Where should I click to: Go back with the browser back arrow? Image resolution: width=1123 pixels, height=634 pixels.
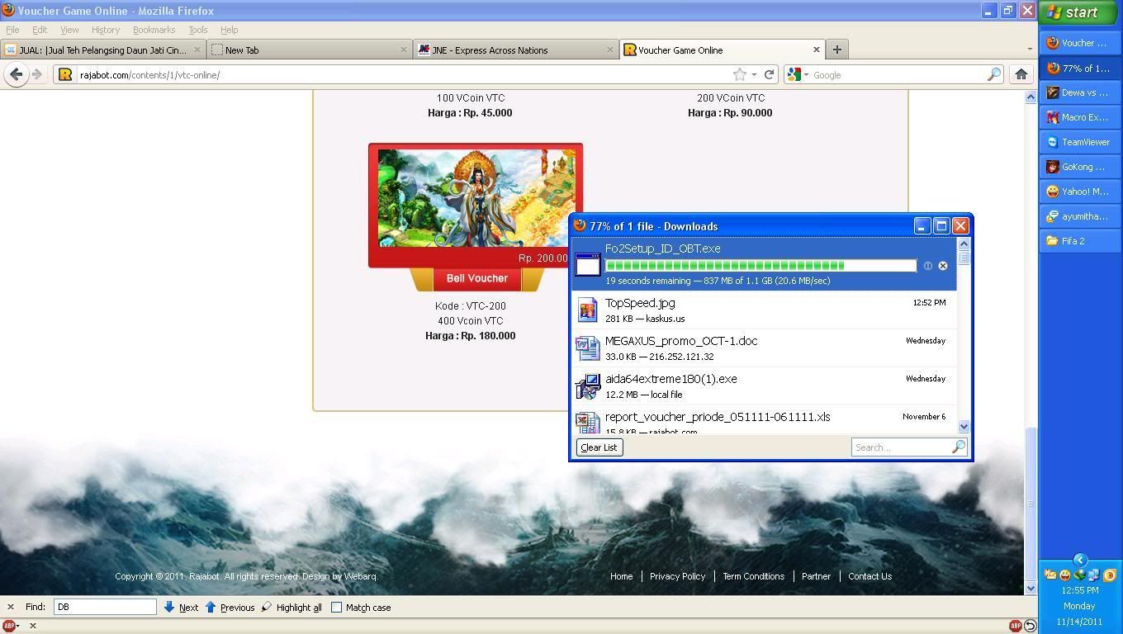[x=16, y=74]
